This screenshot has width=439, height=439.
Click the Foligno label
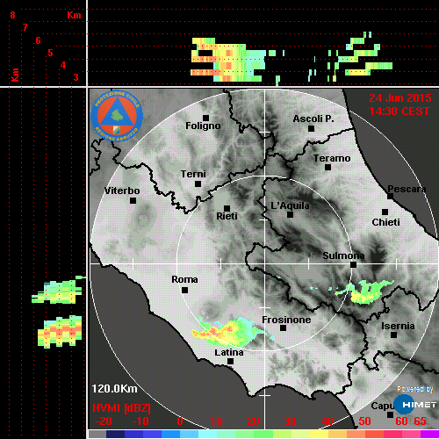click(203, 126)
